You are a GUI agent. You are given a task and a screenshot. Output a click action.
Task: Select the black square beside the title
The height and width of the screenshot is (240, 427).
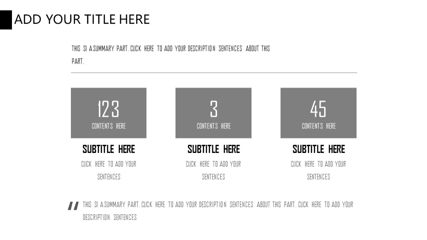coord(6,20)
